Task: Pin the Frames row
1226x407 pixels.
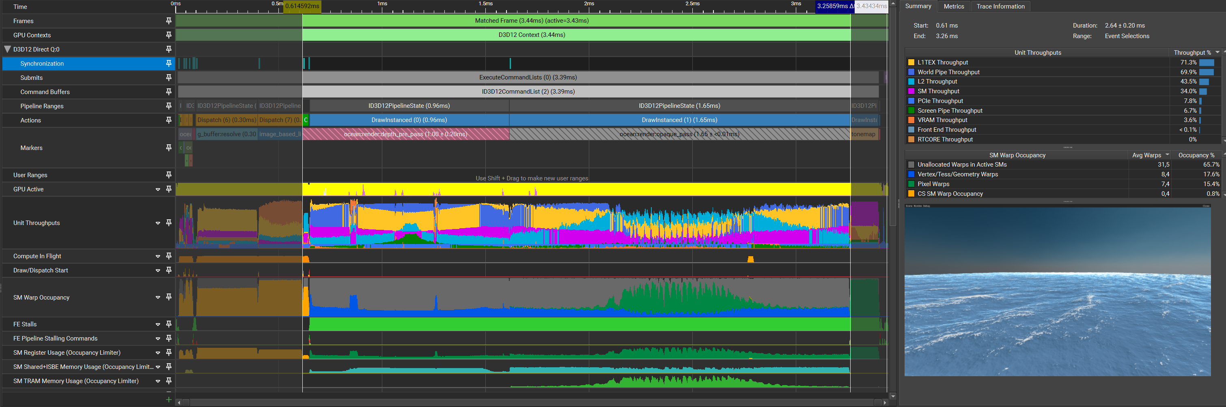Action: click(x=168, y=21)
